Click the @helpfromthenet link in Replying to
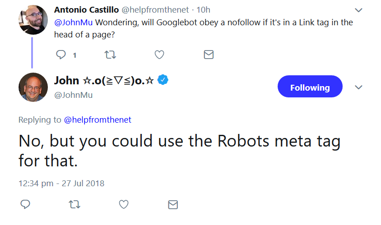 coord(98,120)
